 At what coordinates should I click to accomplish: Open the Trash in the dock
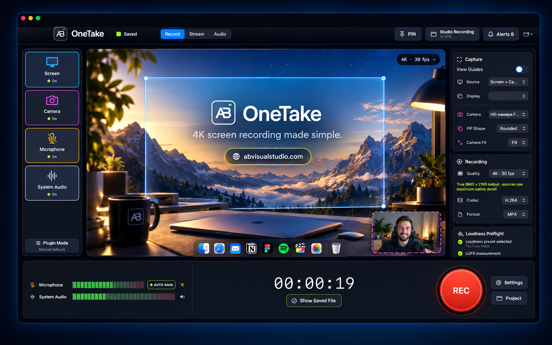336,248
